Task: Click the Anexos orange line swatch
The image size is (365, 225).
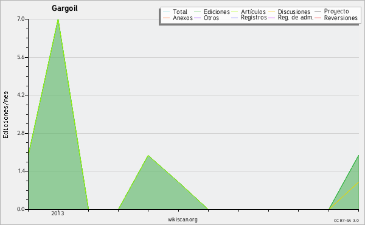Action: 166,18
